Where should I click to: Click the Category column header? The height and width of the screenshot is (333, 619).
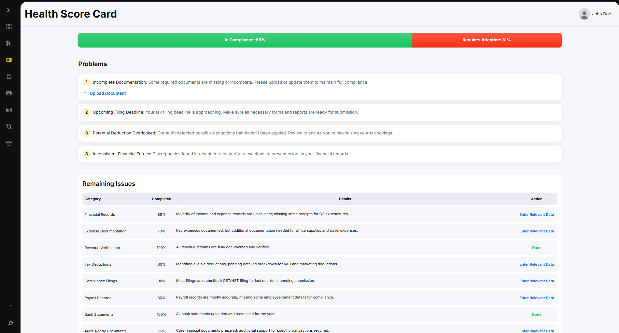(x=92, y=199)
